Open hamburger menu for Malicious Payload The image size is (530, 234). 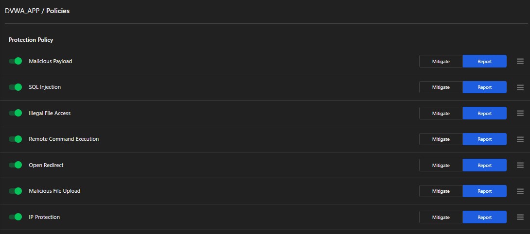(520, 61)
